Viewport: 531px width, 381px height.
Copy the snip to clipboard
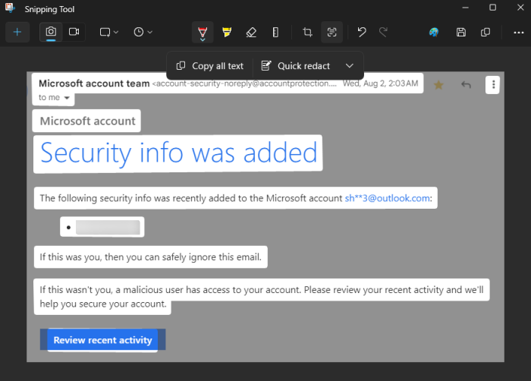click(x=485, y=33)
